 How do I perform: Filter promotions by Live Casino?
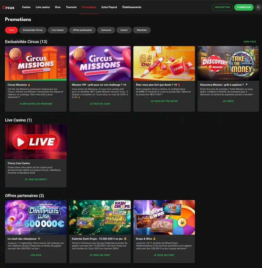click(58, 30)
